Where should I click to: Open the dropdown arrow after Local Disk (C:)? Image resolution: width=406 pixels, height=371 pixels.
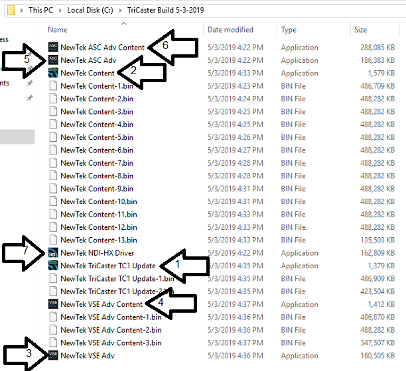[121, 11]
